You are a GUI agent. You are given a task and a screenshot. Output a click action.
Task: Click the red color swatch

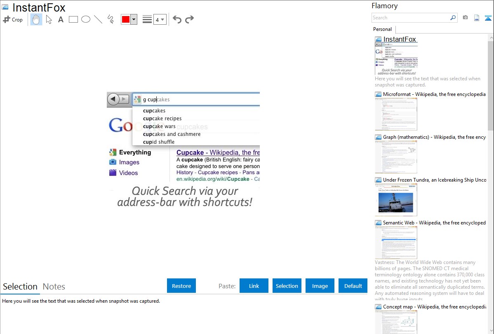(x=126, y=19)
